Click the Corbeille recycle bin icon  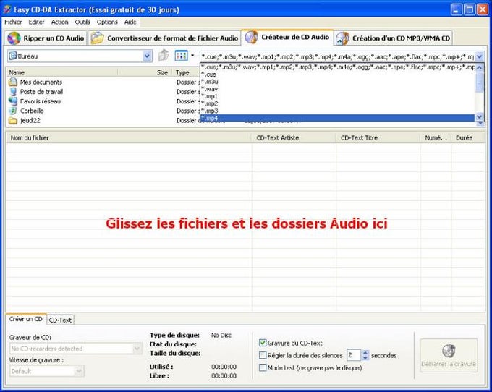13,111
